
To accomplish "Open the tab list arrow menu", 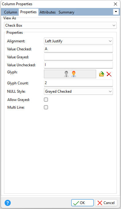I will 116,12.
